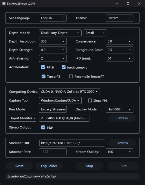Click the Run button
This screenshot has width=145, height=185.
pos(124,166)
